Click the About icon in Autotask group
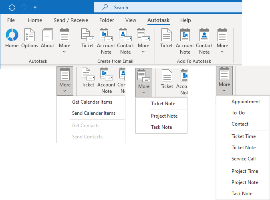270x200 pixels. (x=47, y=39)
